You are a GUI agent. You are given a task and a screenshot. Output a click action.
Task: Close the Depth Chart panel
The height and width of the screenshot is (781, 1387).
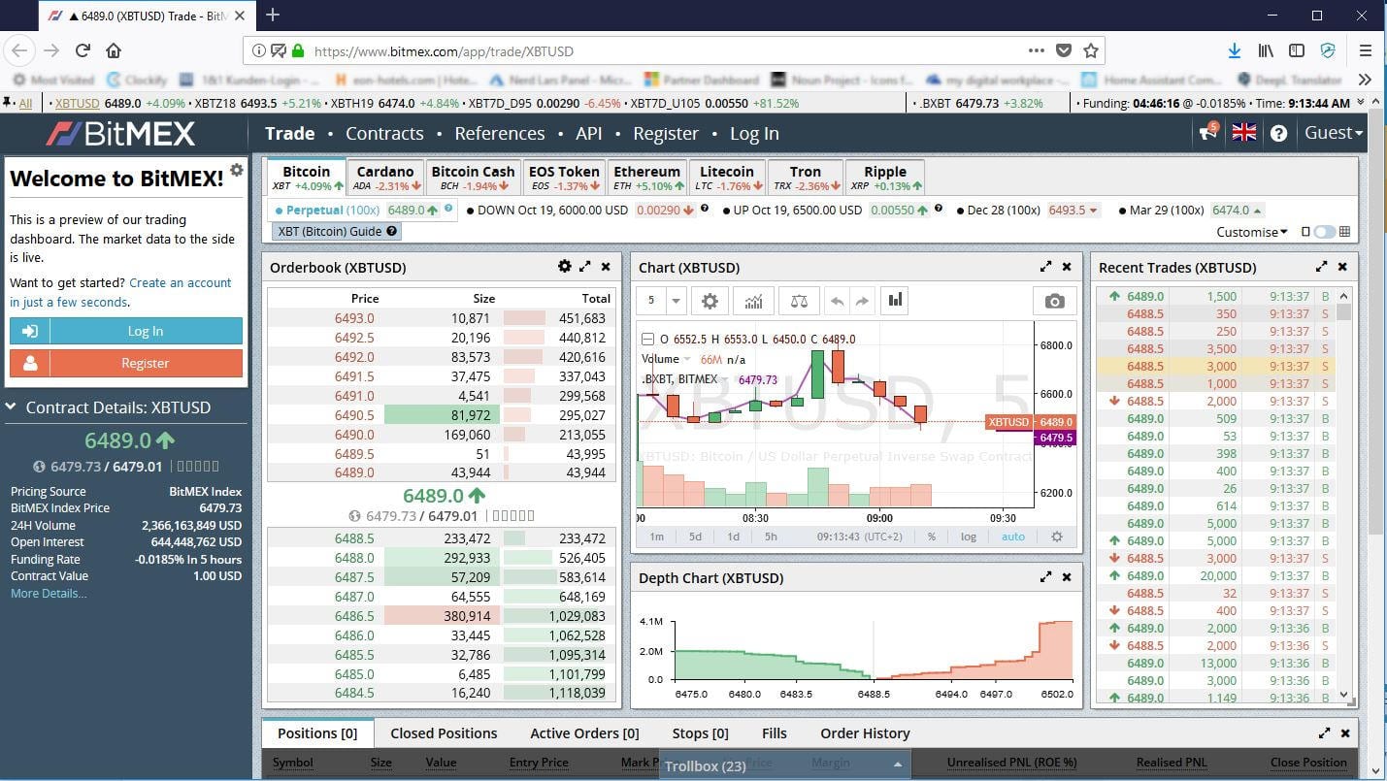click(x=1067, y=577)
